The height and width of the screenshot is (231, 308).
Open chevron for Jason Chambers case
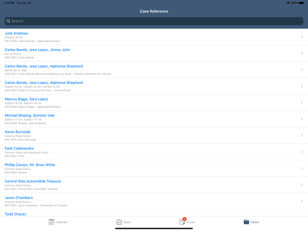302,201
